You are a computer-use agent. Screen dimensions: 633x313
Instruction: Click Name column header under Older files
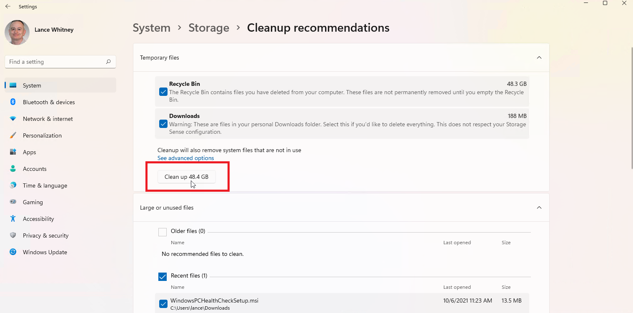[178, 243]
